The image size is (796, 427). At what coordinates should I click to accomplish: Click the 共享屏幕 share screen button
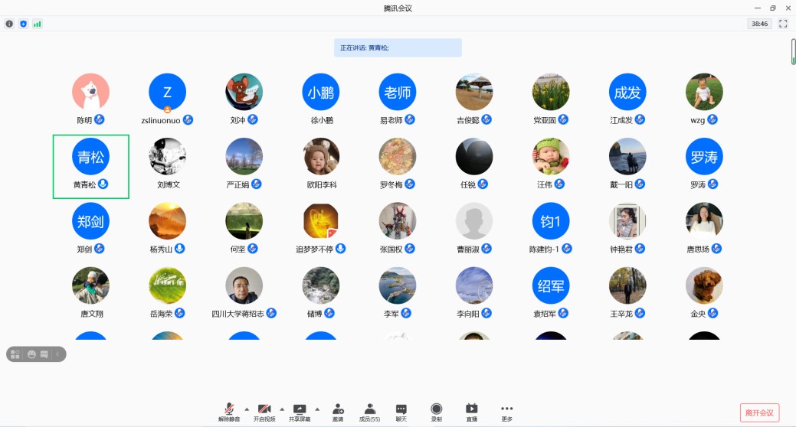pos(299,412)
